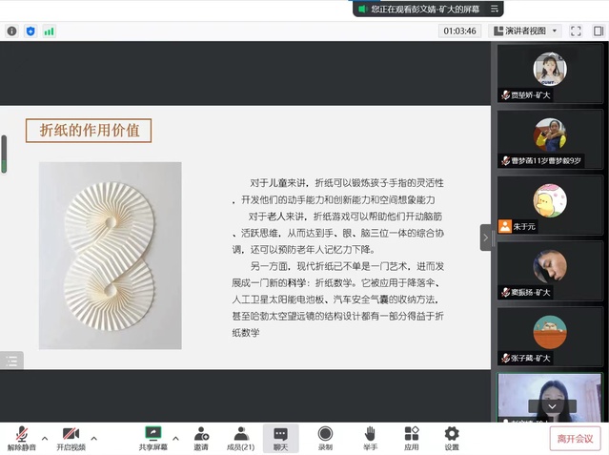
Task: Click the red 离开会议 leave button
Action: [575, 439]
